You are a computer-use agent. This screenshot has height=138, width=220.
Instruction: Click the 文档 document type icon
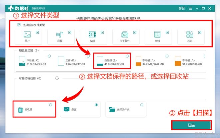point(157,34)
